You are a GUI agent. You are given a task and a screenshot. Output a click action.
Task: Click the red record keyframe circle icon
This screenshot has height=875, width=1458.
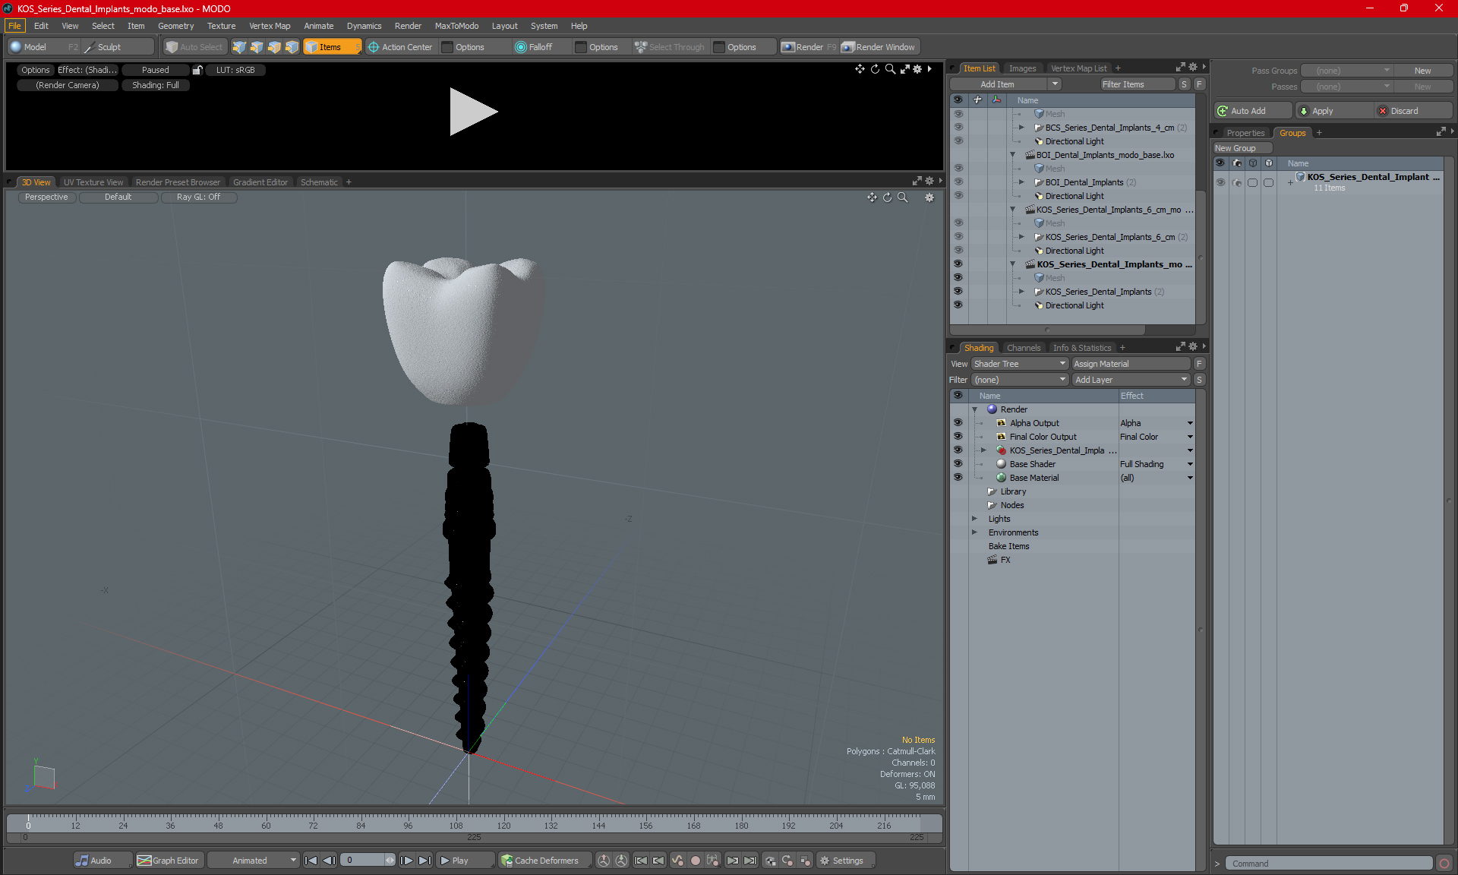coord(695,861)
